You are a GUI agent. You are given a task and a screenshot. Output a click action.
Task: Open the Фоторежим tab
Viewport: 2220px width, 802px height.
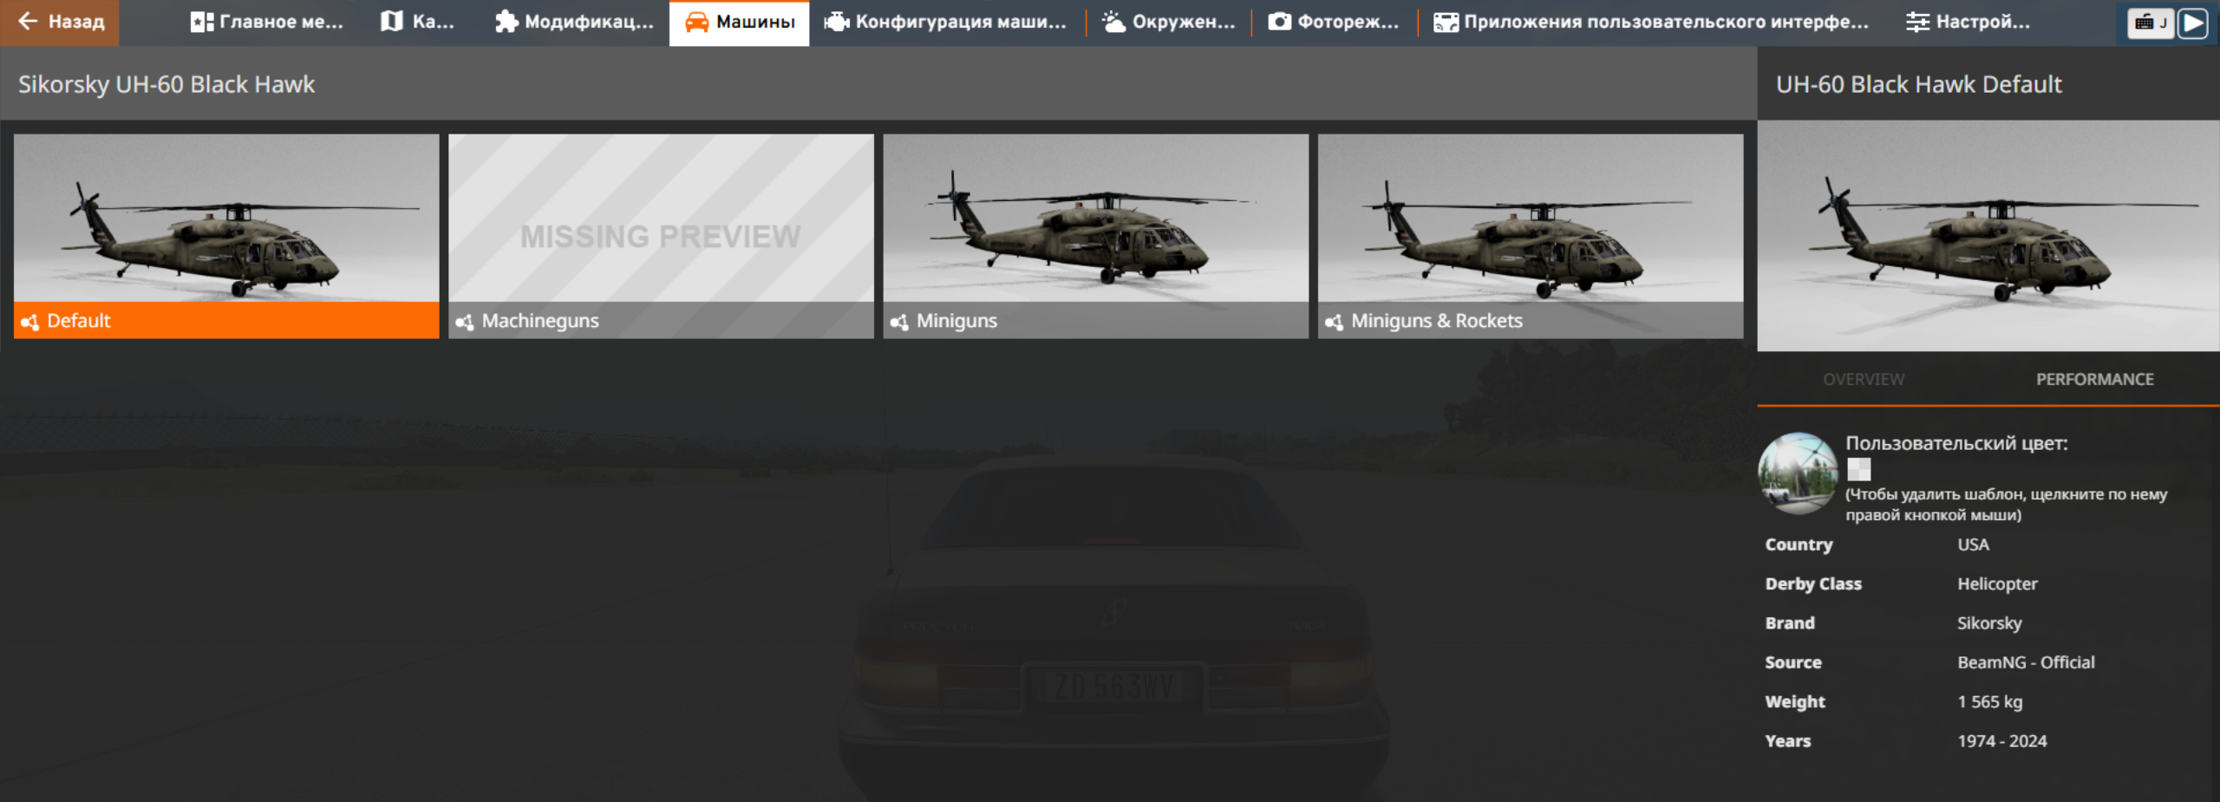tap(1334, 22)
